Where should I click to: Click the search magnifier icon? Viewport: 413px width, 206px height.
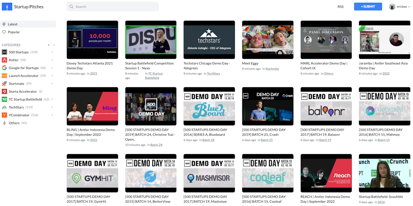point(71,6)
